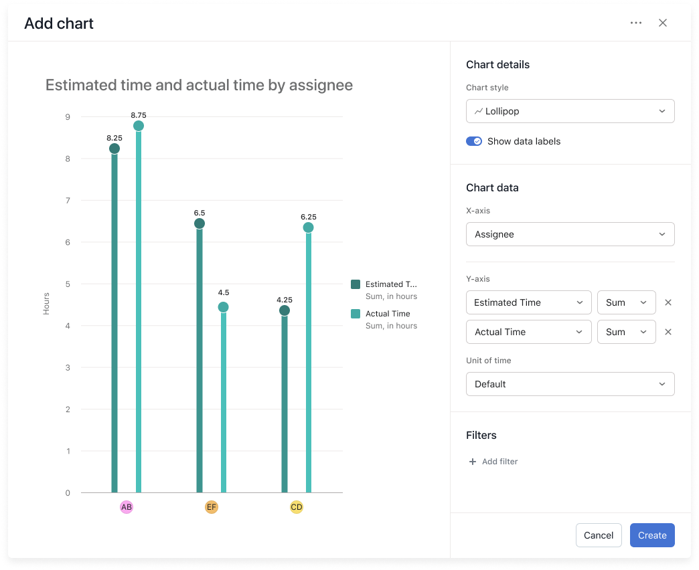Image resolution: width=699 pixels, height=570 pixels.
Task: Expand the Unit of time dropdown
Action: 570,383
